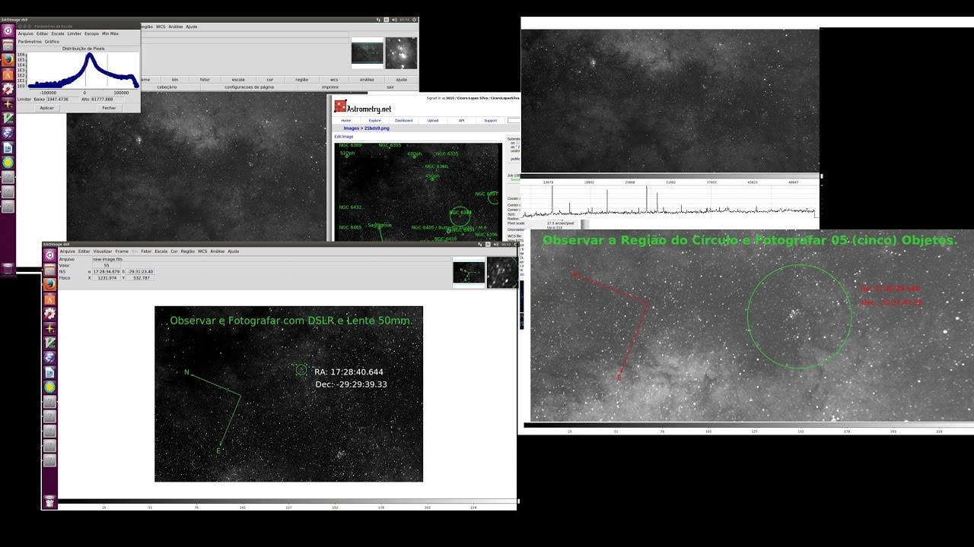Open WCS menu in upper DS9 window
Image resolution: width=974 pixels, height=547 pixels.
click(x=161, y=27)
